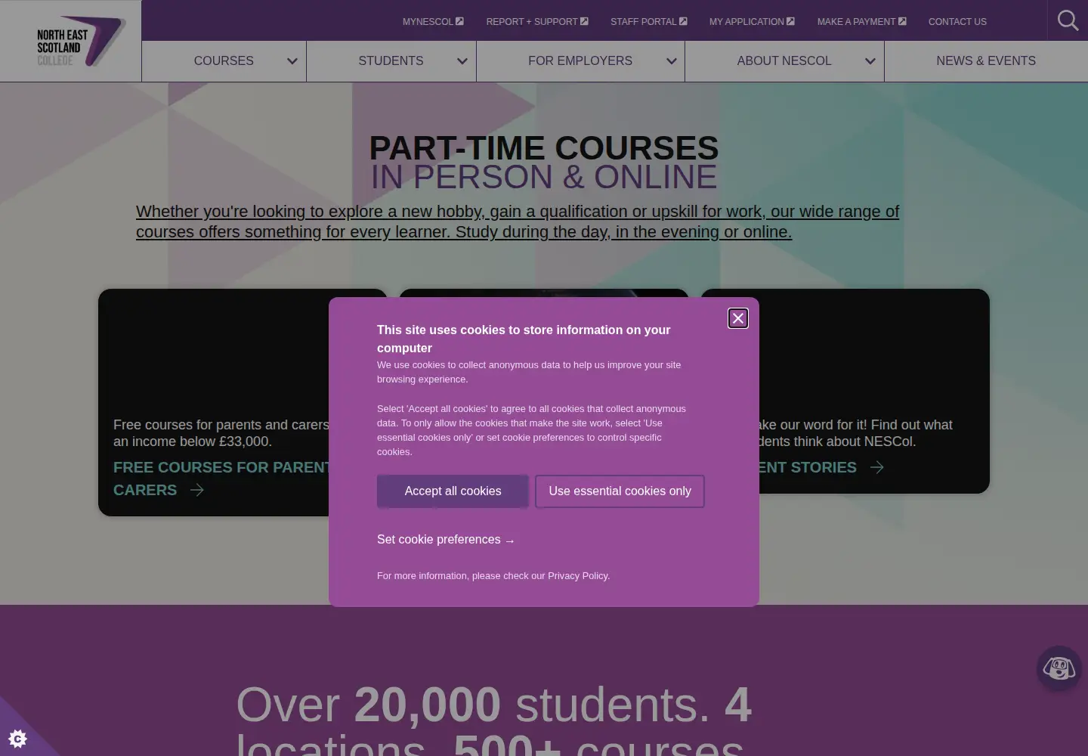1088x756 pixels.
Task: Close the cookie notice with the X
Action: tap(738, 318)
